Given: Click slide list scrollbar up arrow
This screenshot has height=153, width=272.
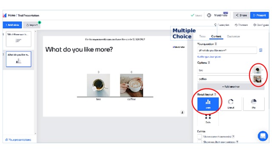Looking at the screenshot, I should [35, 32].
